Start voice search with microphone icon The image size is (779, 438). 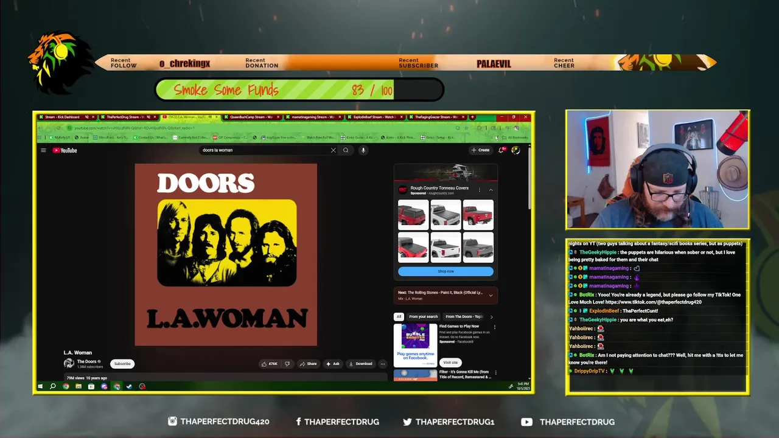pos(363,150)
